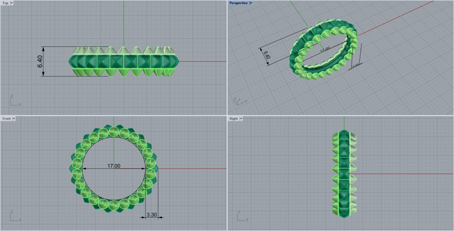Open the Top viewport dropdown arrow
This screenshot has height=231, width=454.
click(12, 3)
